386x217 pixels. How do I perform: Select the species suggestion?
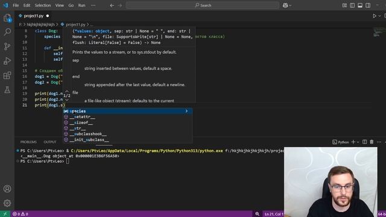click(127, 111)
